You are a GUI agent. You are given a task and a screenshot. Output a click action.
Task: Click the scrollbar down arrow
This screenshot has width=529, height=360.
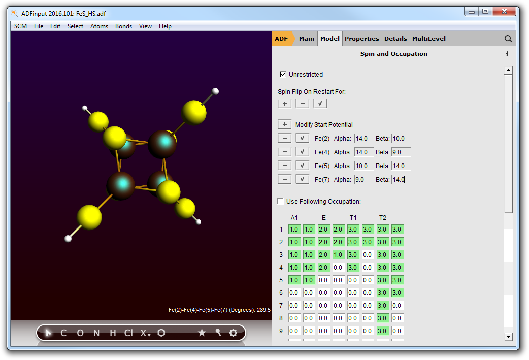(508, 337)
